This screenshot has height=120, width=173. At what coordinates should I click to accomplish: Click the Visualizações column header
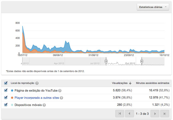point(120,83)
